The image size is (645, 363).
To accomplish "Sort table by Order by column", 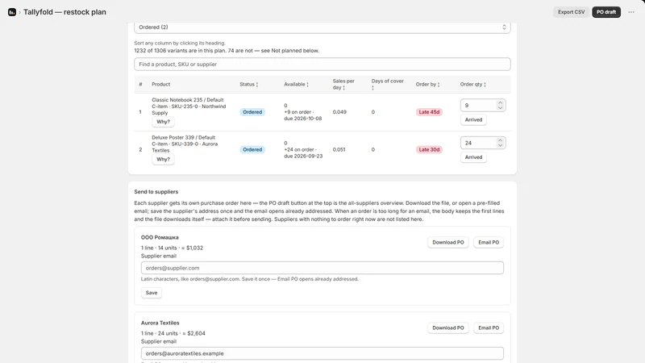I will pos(427,85).
